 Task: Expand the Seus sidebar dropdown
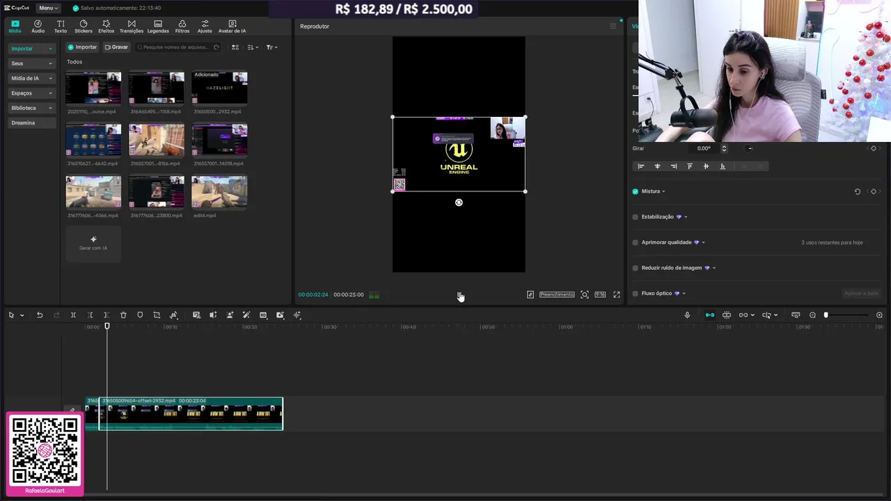pos(31,63)
